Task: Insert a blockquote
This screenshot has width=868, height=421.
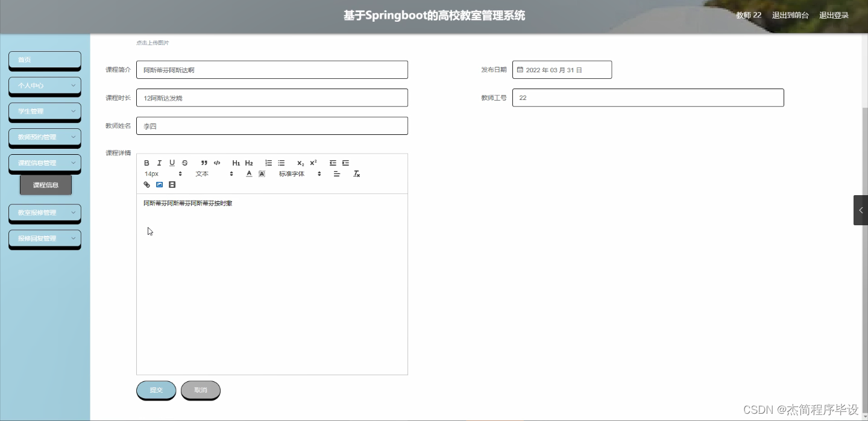Action: point(204,163)
